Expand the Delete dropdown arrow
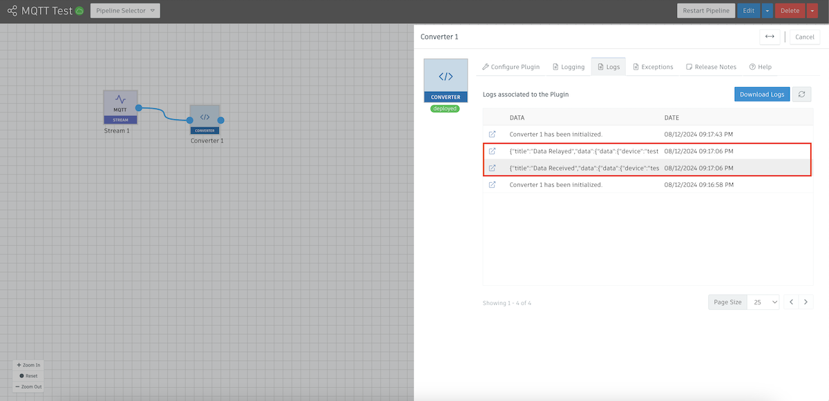The height and width of the screenshot is (401, 829). click(812, 11)
